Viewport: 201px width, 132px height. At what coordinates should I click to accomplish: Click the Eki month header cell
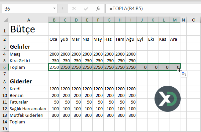(x=153, y=39)
